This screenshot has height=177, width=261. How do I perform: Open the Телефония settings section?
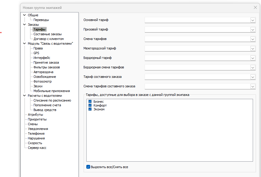(36, 133)
